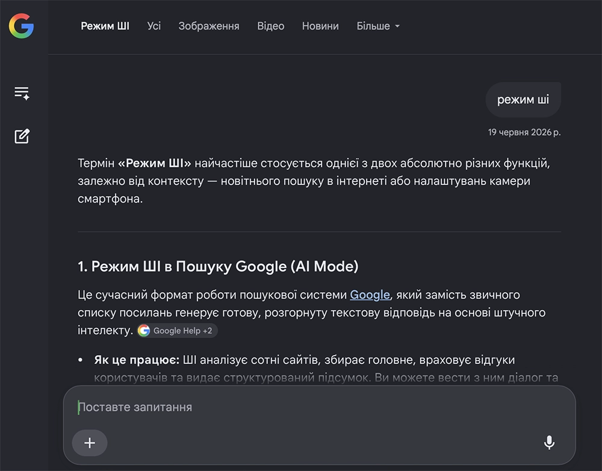The image size is (602, 471).
Task: Click the Google logo icon
Action: 22,26
